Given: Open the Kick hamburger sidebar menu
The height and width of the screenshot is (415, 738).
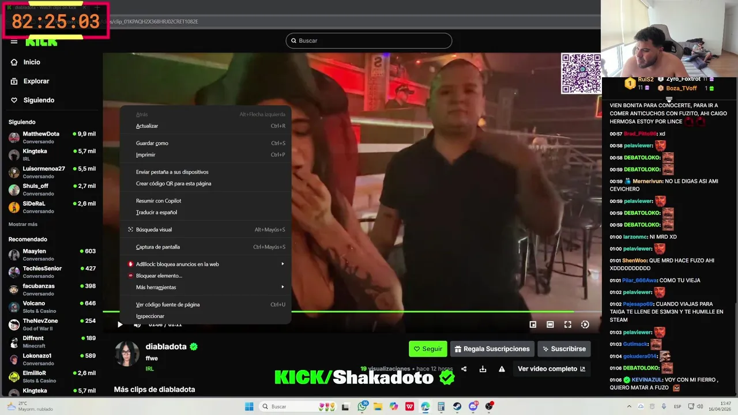Looking at the screenshot, I should tap(14, 41).
